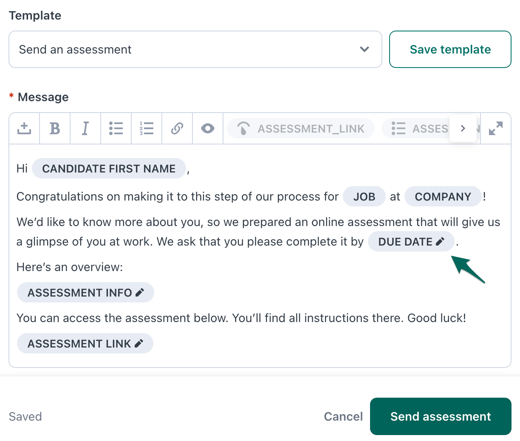The width and height of the screenshot is (520, 441).
Task: Edit the ASSESSMENT INFO placeholder
Action: click(139, 293)
